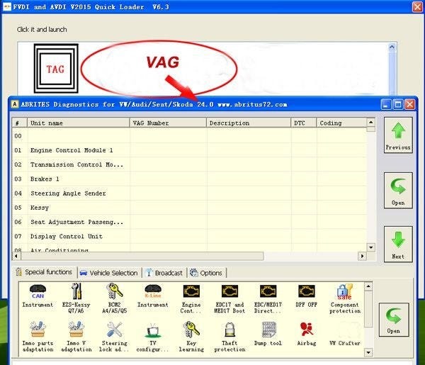Click special functions panel scroll up arrow
This screenshot has width=425, height=365.
pyautogui.click(x=368, y=286)
